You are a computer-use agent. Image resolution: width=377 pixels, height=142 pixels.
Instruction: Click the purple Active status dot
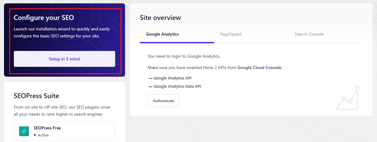pyautogui.click(x=35, y=135)
